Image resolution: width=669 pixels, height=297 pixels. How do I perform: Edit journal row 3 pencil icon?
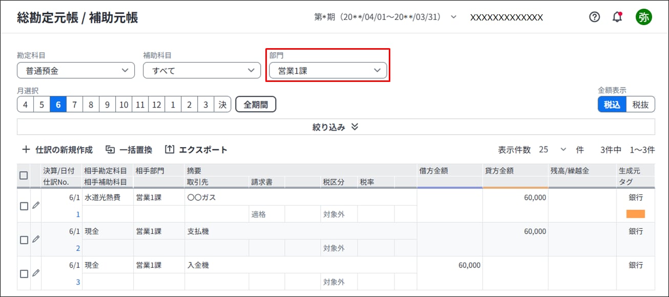click(x=35, y=273)
